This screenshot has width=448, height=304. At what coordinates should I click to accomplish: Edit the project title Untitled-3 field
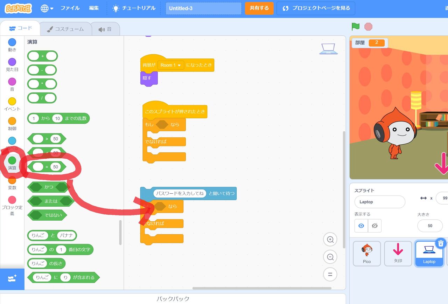coord(203,8)
